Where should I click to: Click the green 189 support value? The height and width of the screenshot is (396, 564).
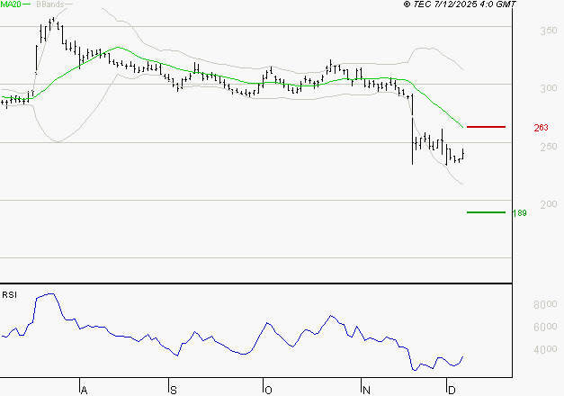[519, 213]
